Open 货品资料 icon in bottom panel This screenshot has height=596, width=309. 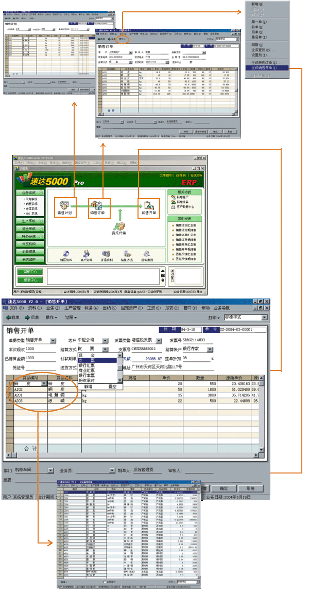click(106, 255)
